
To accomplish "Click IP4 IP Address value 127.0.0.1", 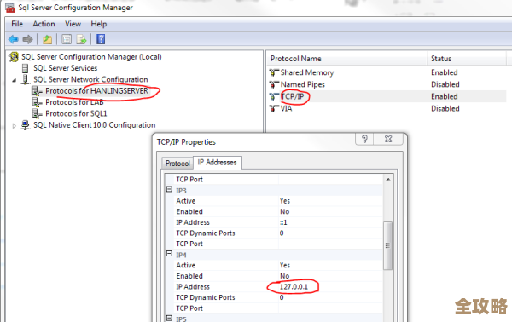I will point(294,287).
